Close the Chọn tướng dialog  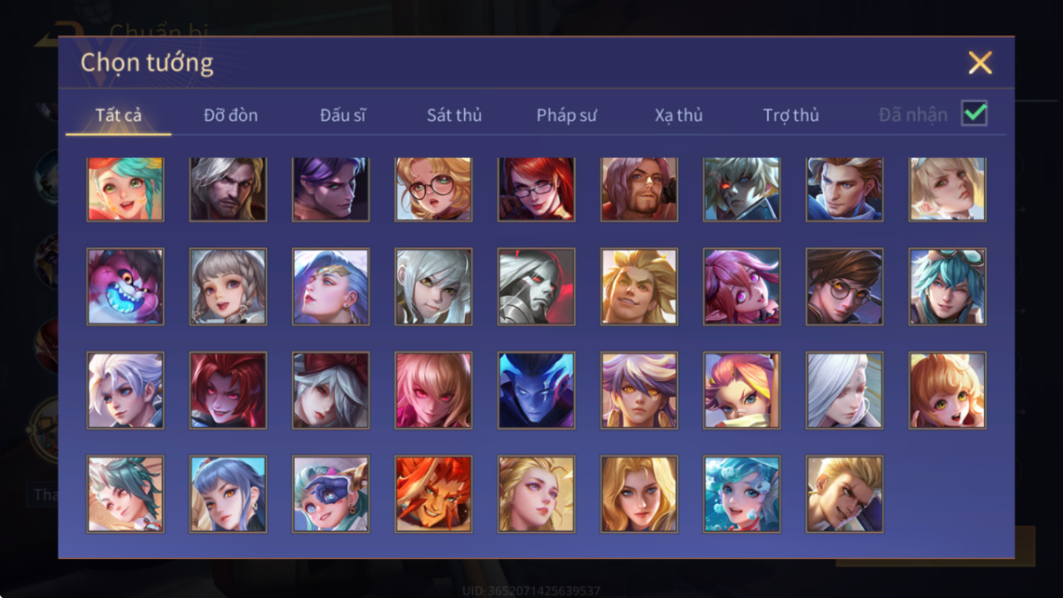point(979,63)
